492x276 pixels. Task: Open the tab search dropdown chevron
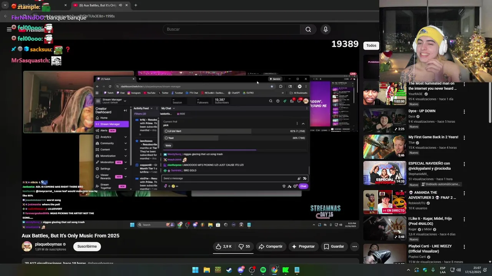tap(5, 5)
